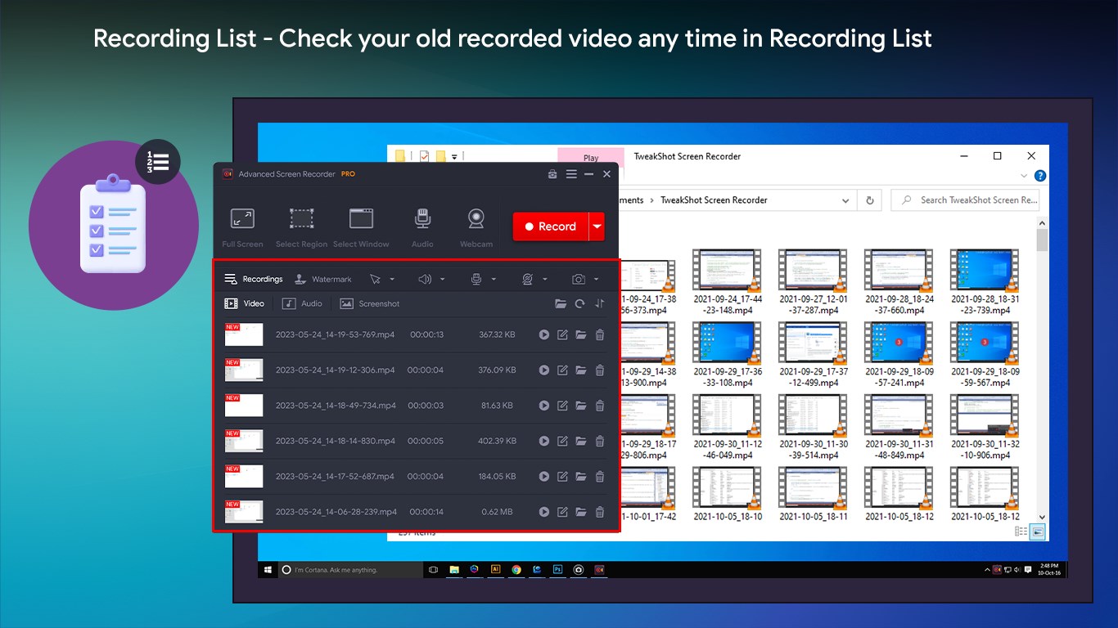Viewport: 1118px width, 628px height.
Task: Delete recording 2023-05-24_14-19-12-306.mp4
Action: click(600, 370)
